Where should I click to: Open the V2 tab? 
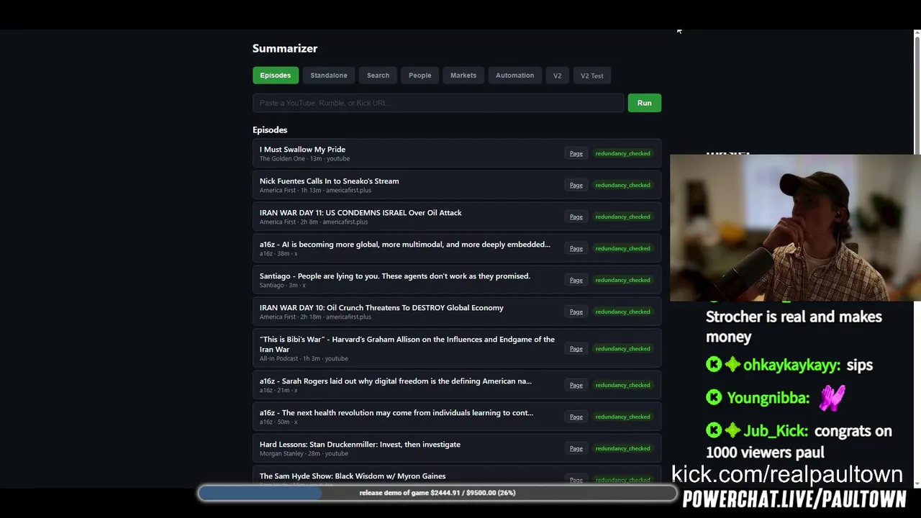[557, 76]
